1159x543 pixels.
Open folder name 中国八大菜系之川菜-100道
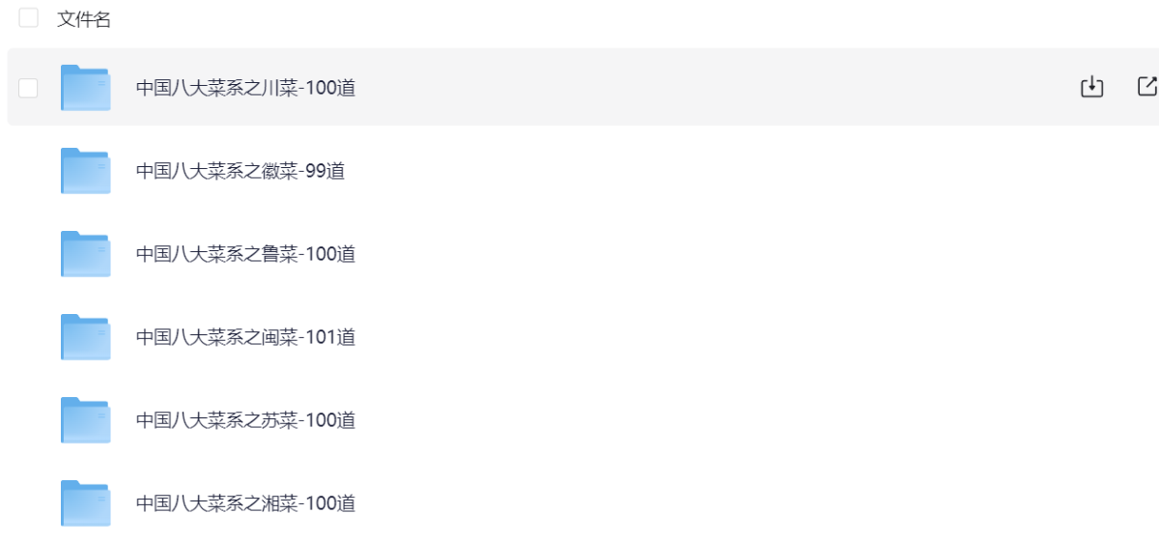tap(245, 88)
